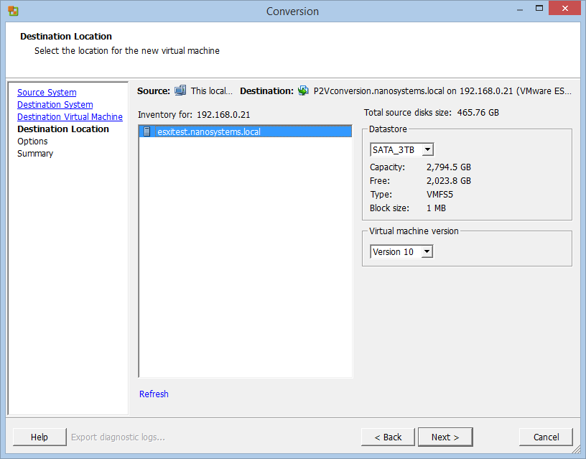Viewport: 586px width, 459px height.
Task: Open the Help button
Action: [x=39, y=437]
